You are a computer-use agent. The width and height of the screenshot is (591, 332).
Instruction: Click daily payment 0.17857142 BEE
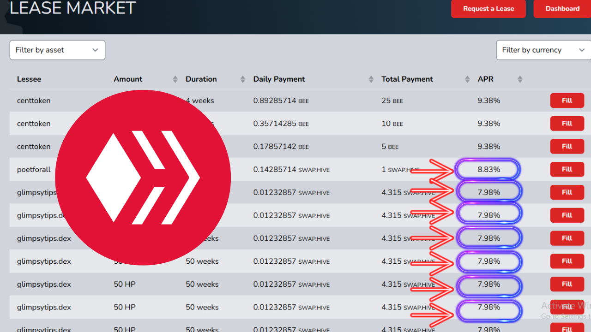281,147
